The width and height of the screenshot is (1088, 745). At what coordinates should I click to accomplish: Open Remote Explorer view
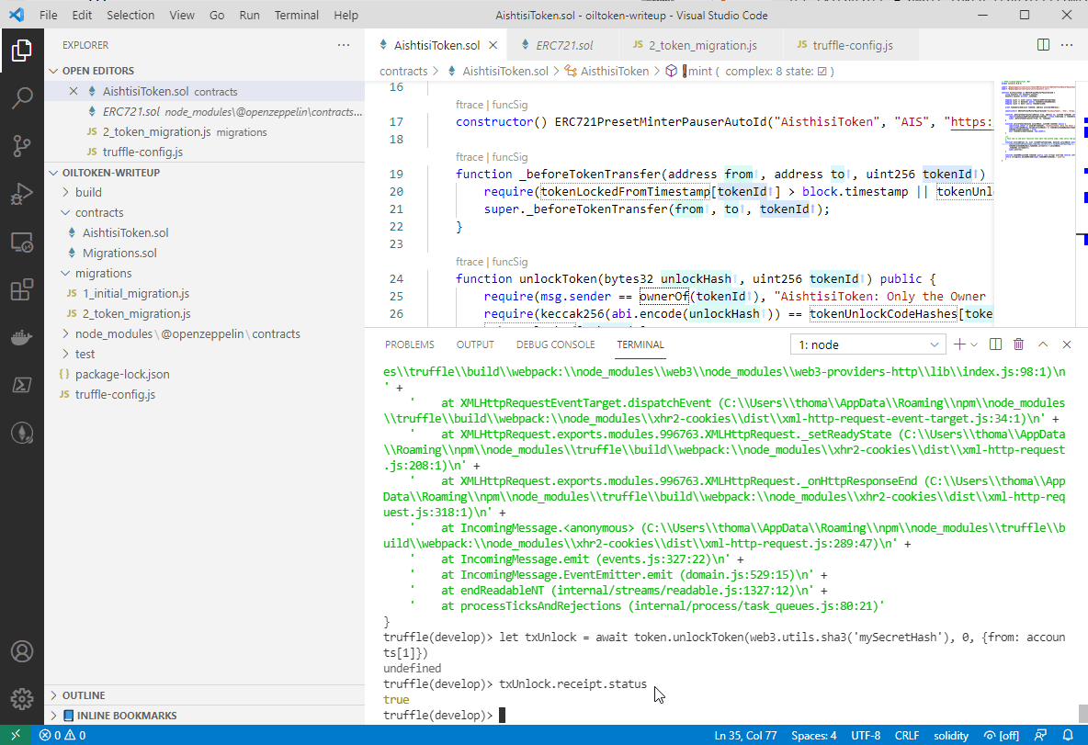(x=21, y=243)
